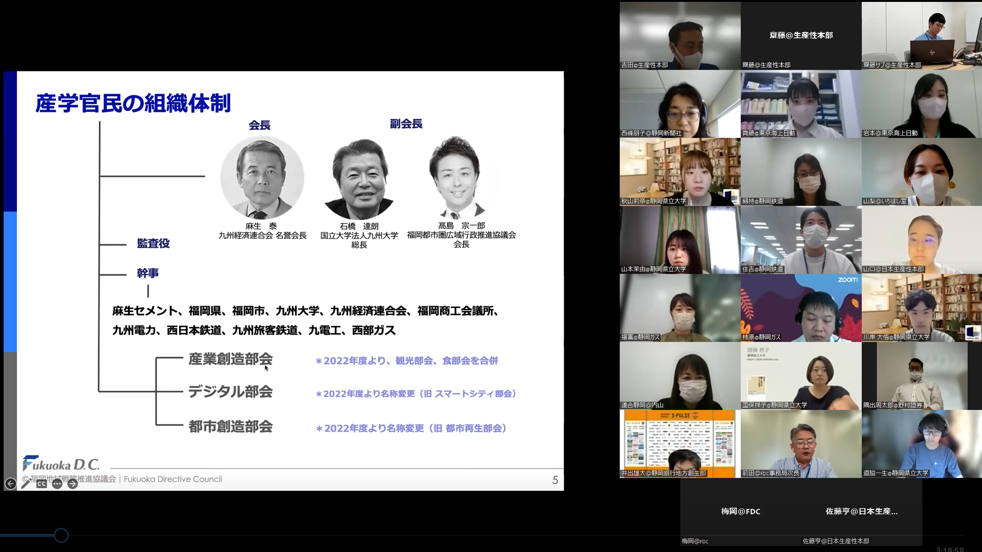Select 隅出周太郎@野村證券 video tile

pyautogui.click(x=922, y=376)
